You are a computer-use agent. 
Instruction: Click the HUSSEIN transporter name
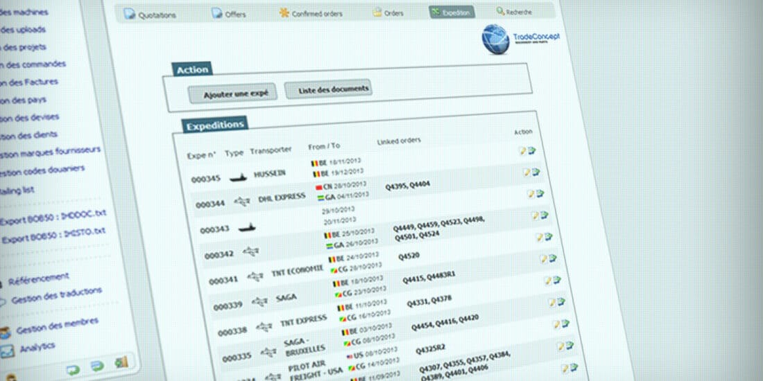coord(270,173)
